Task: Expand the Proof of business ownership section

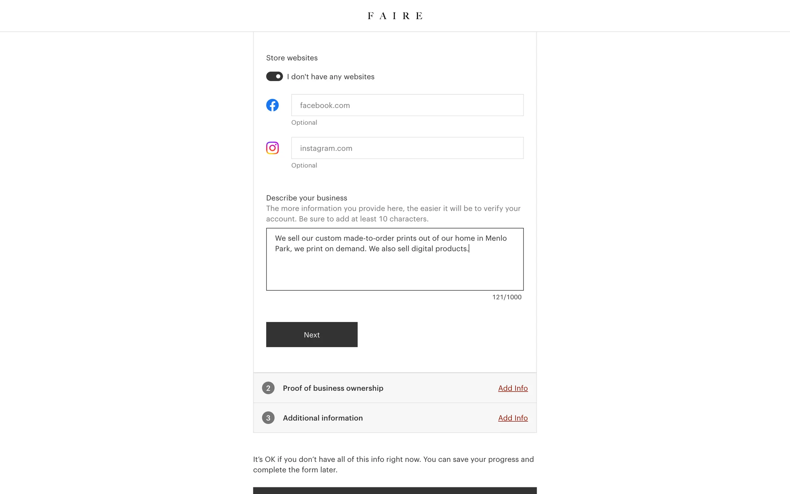Action: pos(333,388)
